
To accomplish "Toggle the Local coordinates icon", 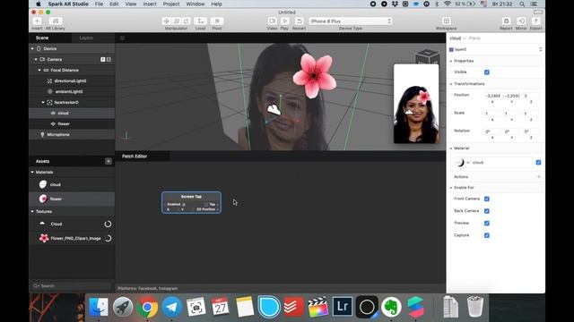I will click(x=200, y=21).
